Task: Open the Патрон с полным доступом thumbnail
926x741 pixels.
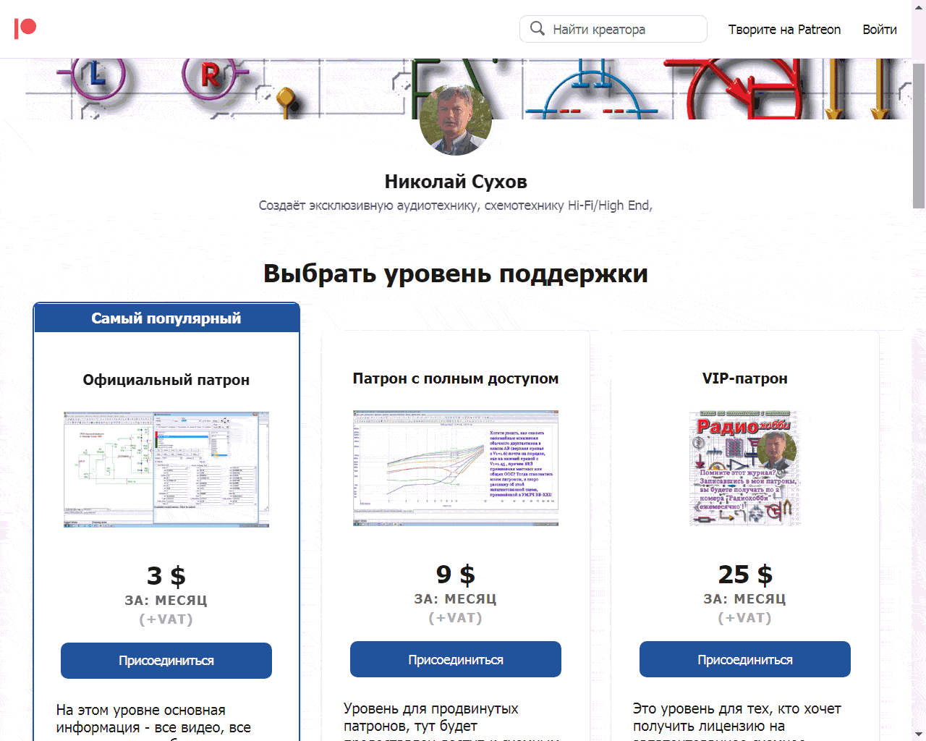Action: coord(456,467)
